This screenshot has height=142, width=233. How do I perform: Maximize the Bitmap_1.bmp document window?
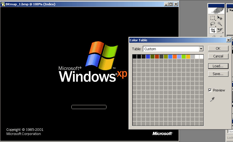point(171,4)
